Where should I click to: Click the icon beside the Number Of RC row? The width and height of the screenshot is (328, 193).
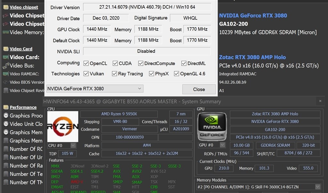(x=6, y=149)
